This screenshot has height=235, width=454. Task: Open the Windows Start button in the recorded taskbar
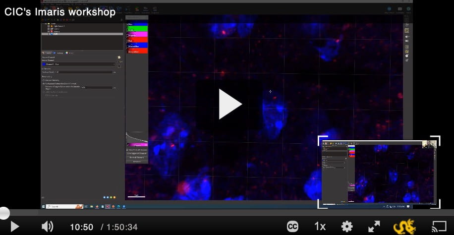(x=44, y=207)
